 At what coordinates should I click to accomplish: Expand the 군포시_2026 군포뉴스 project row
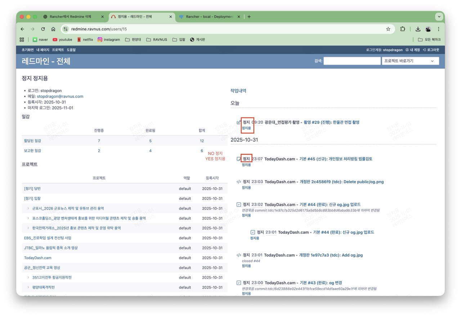click(x=28, y=208)
